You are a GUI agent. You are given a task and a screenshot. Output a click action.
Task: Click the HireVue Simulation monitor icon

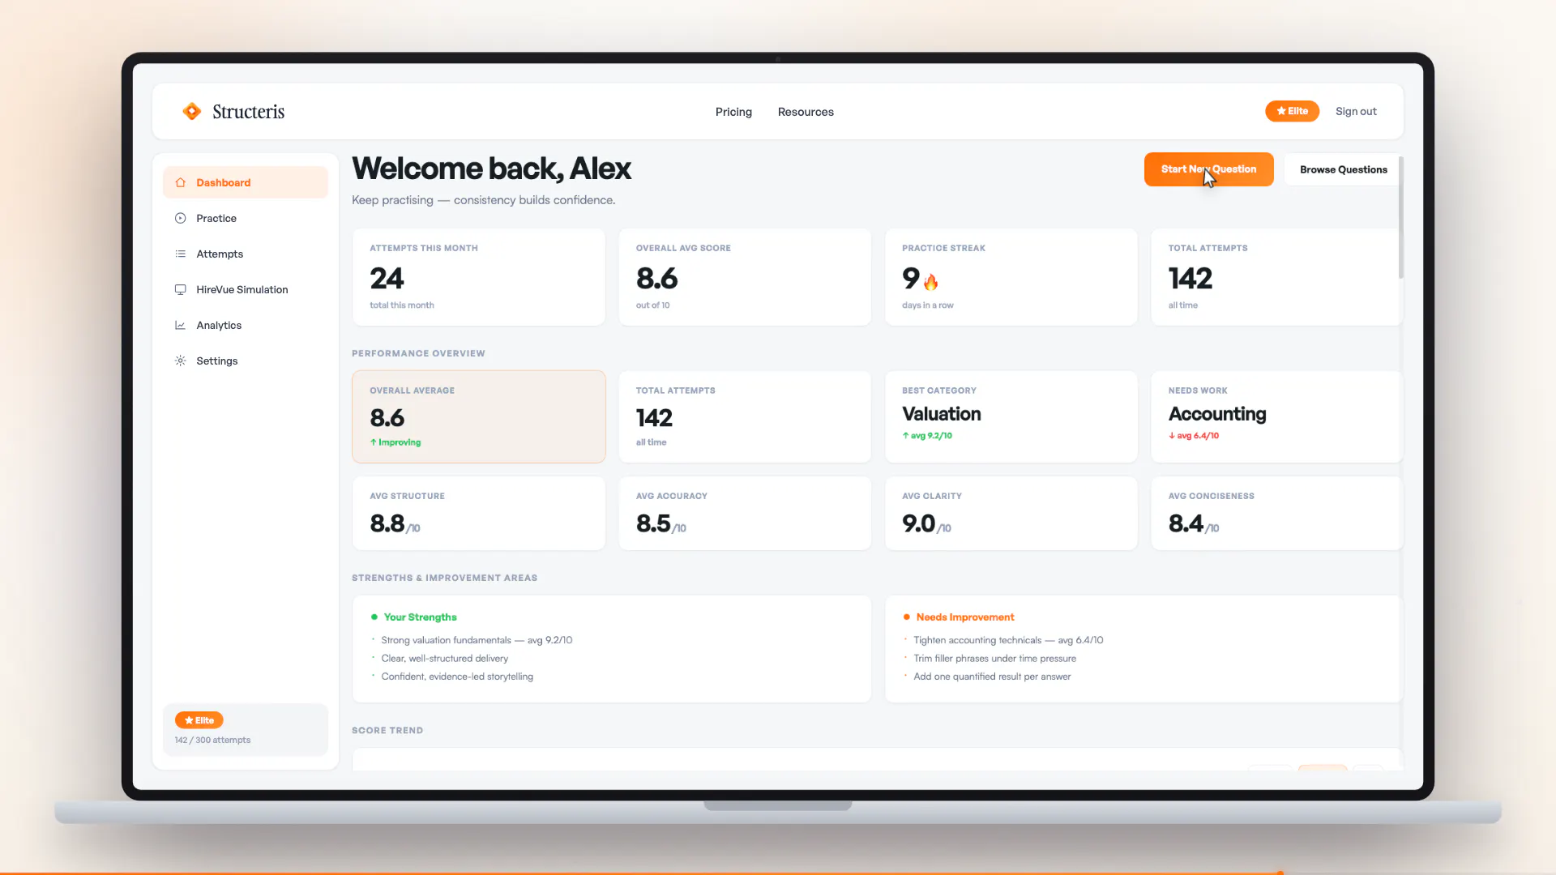[181, 289]
